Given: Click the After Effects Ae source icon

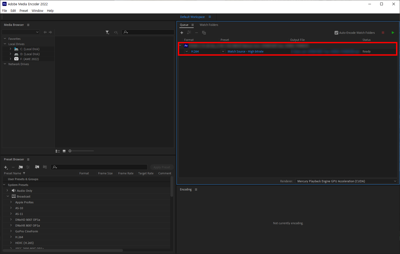Looking at the screenshot, I should (x=186, y=46).
